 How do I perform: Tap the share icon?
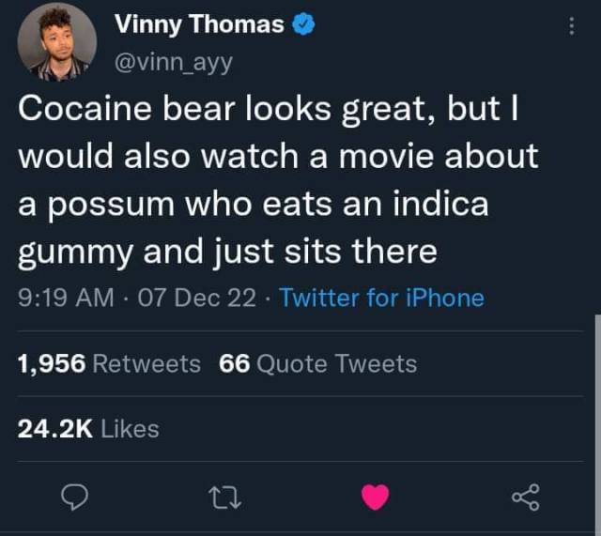[526, 497]
